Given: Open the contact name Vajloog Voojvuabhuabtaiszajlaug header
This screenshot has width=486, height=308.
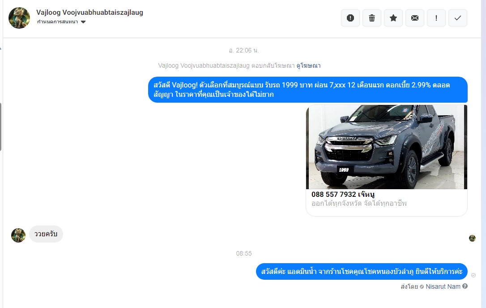Looking at the screenshot, I should [90, 13].
